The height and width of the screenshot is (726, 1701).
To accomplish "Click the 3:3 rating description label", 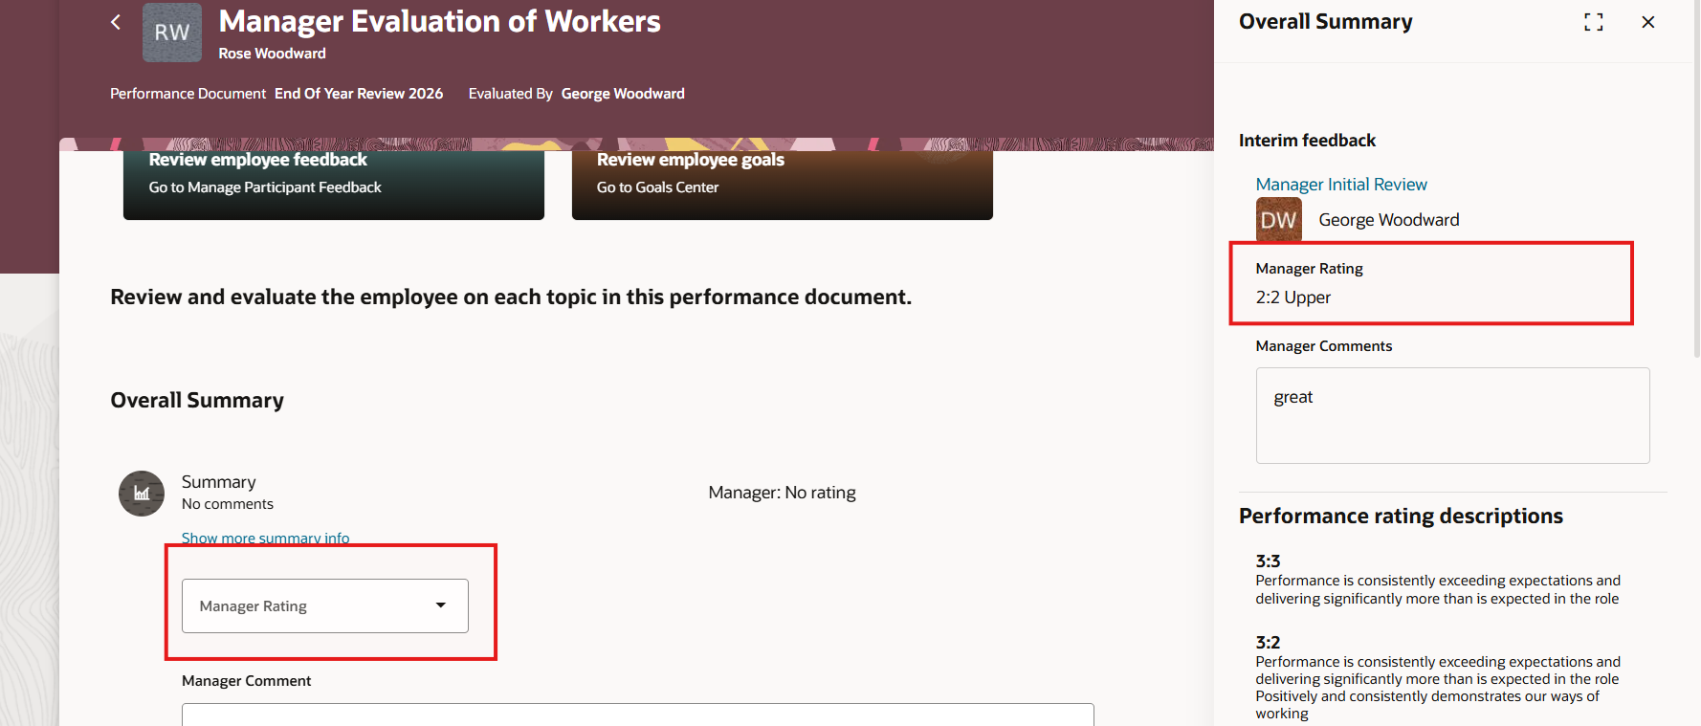I will coord(1268,561).
